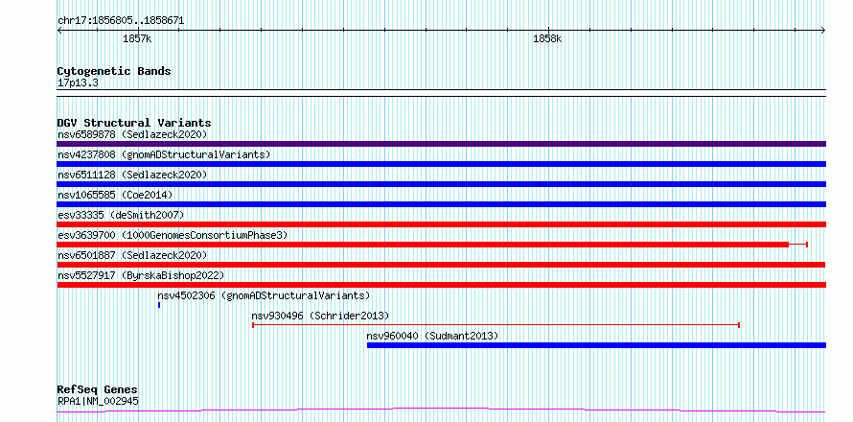Click the 1858k ruler tick label
Image resolution: width=853 pixels, height=422 pixels.
547,38
